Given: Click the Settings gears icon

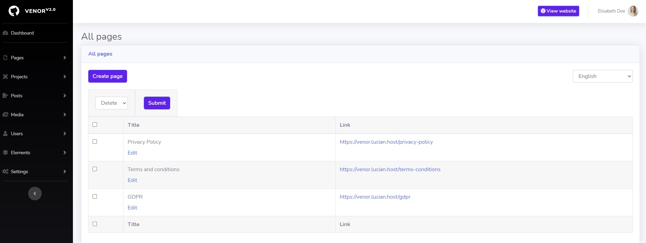Looking at the screenshot, I should [x=5, y=171].
